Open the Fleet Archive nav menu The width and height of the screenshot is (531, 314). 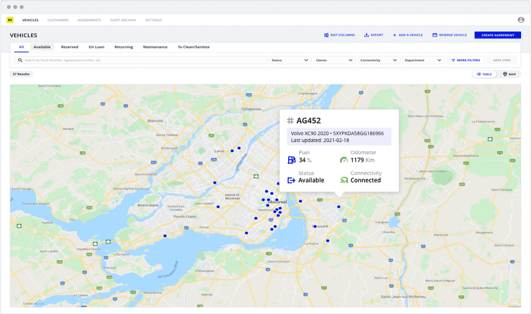coord(123,20)
